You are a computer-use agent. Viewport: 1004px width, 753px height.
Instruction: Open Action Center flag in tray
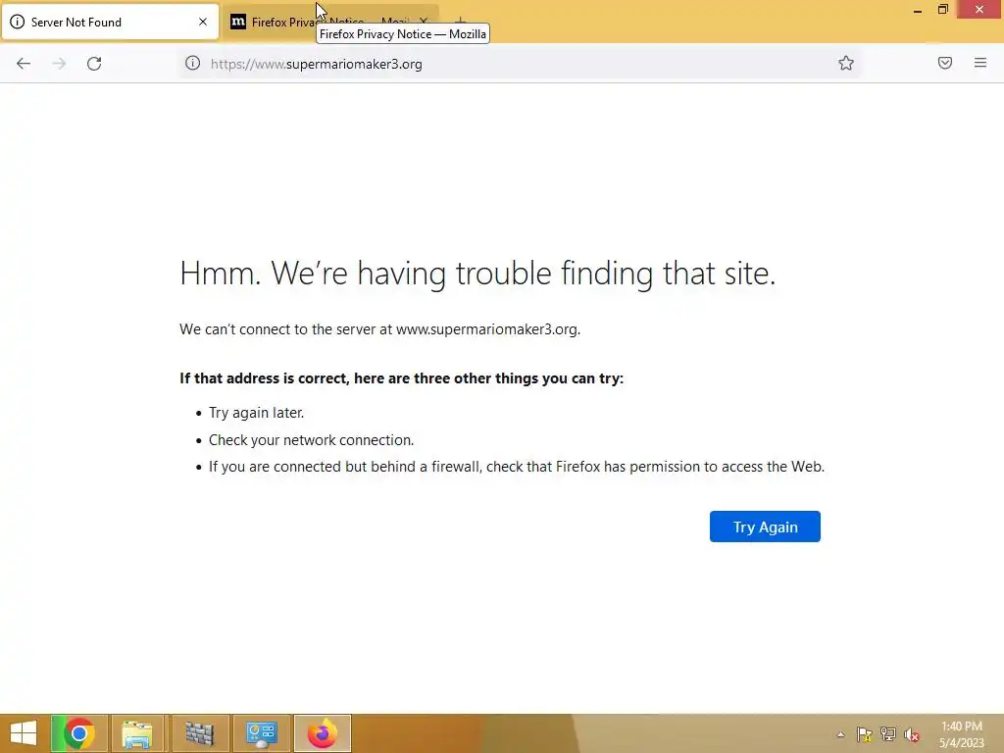coord(864,734)
